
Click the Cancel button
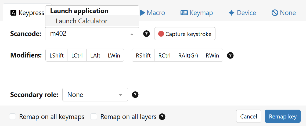pyautogui.click(x=249, y=117)
